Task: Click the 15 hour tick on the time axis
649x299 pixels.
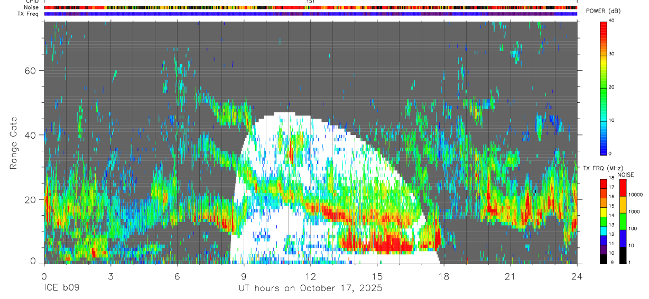Action: (377, 276)
